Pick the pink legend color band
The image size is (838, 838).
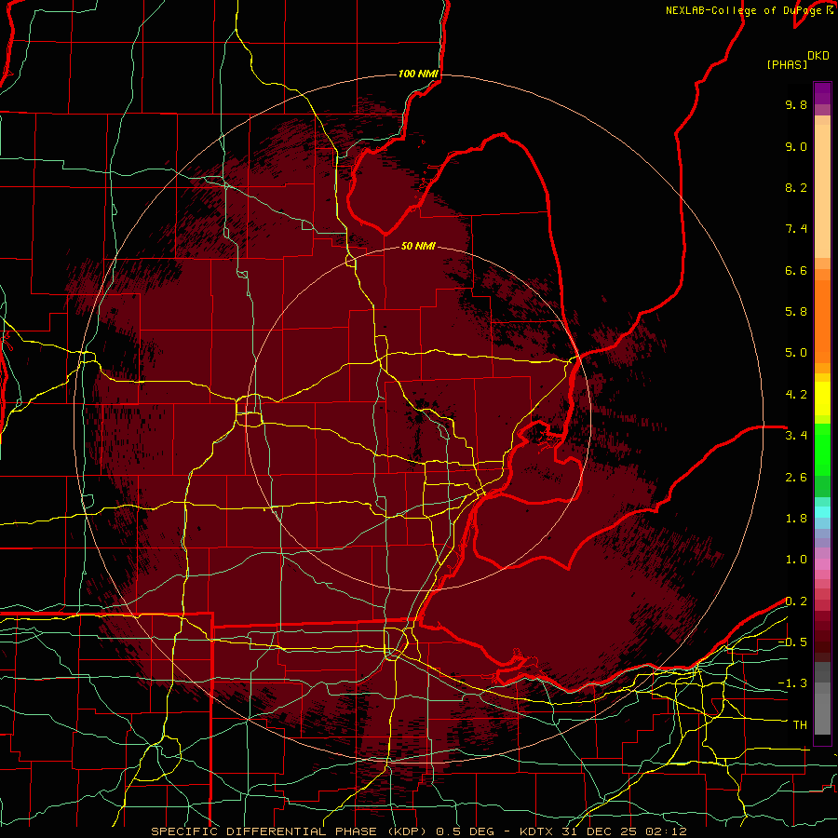(x=822, y=564)
